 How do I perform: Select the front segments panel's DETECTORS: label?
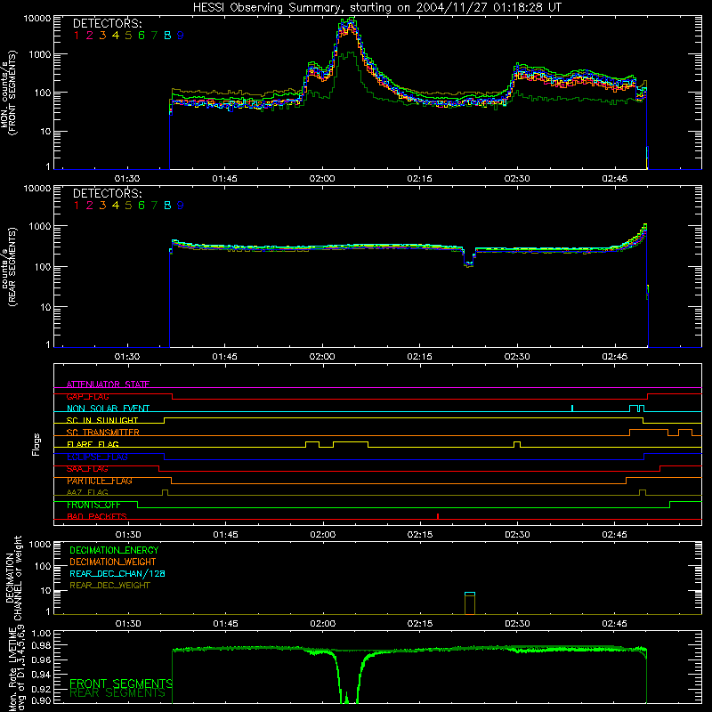[107, 24]
